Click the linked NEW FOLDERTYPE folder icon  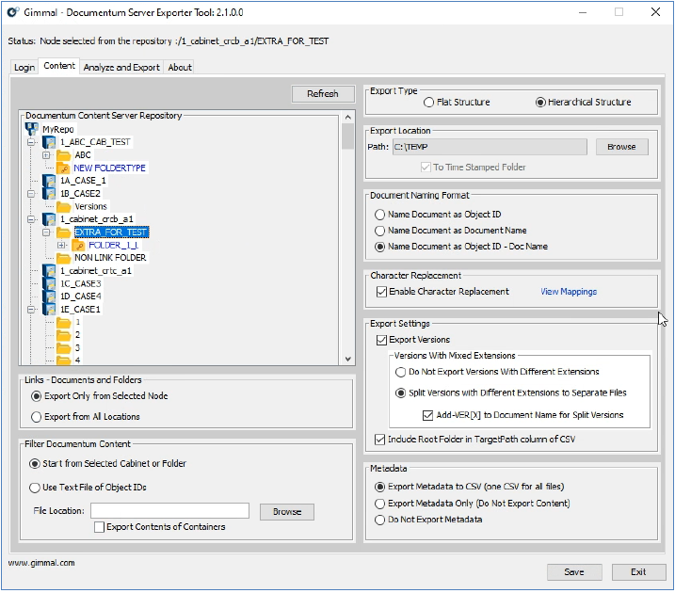click(x=64, y=168)
